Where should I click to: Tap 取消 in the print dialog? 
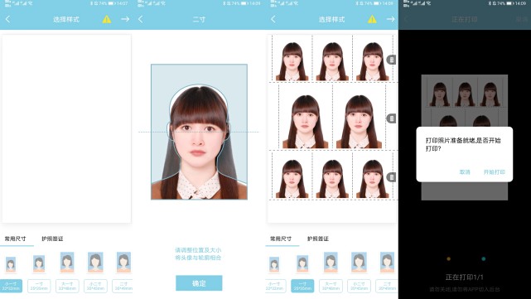(465, 172)
